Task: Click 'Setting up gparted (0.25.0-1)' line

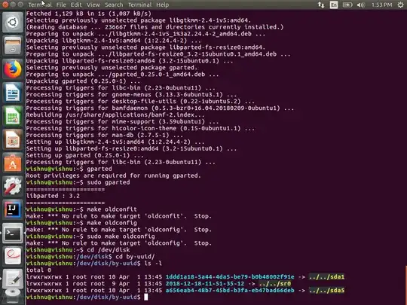Action: (x=85, y=155)
